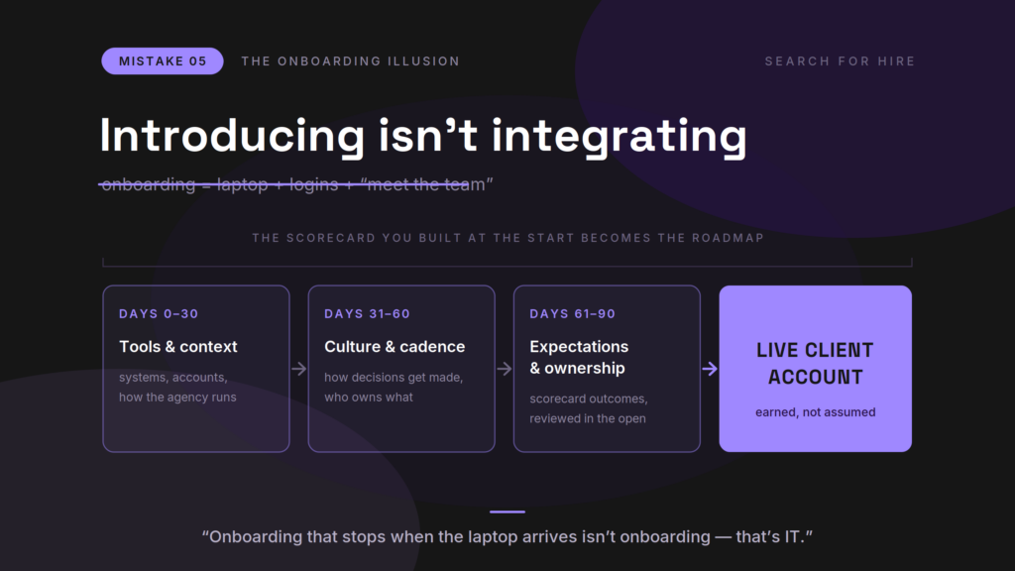Screen dimensions: 1015x571
Task: Click the 'Culture & cadence' card title
Action: (x=395, y=346)
